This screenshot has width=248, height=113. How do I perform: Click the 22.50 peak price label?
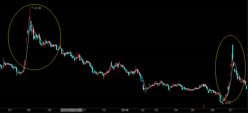[38, 8]
